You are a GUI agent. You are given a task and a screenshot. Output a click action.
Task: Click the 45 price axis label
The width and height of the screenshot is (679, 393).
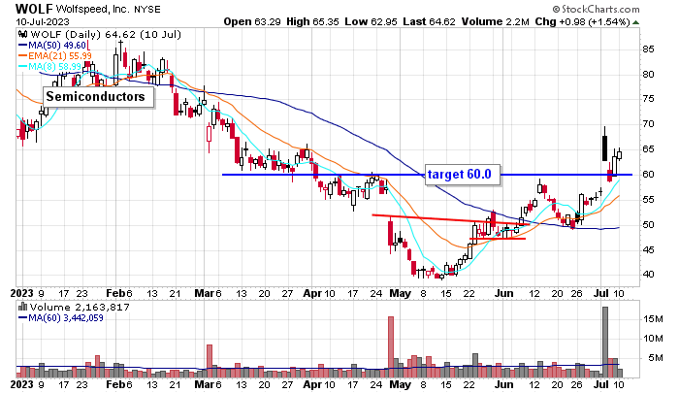(648, 250)
